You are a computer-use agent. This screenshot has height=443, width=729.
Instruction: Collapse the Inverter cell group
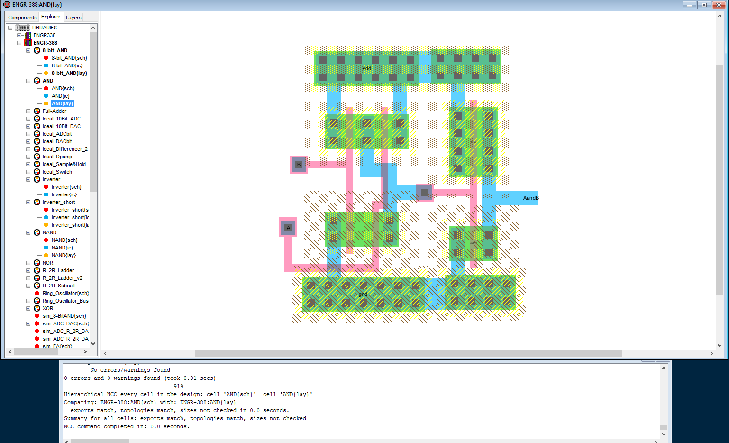28,179
